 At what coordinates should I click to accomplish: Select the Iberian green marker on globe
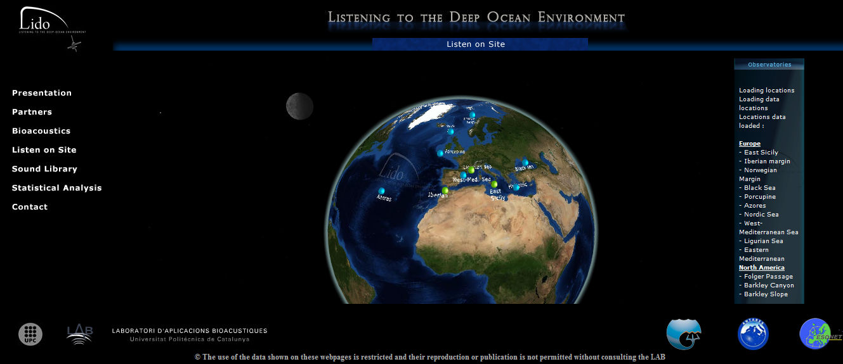445,190
